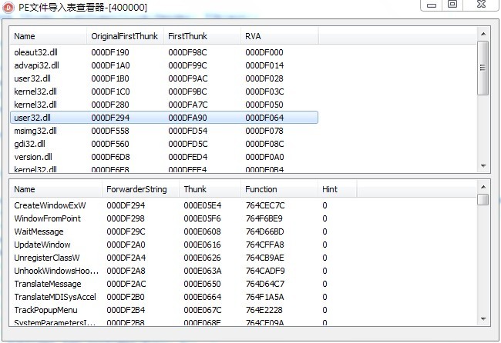
Task: Click function address 764F6BE9
Action: pos(264,218)
